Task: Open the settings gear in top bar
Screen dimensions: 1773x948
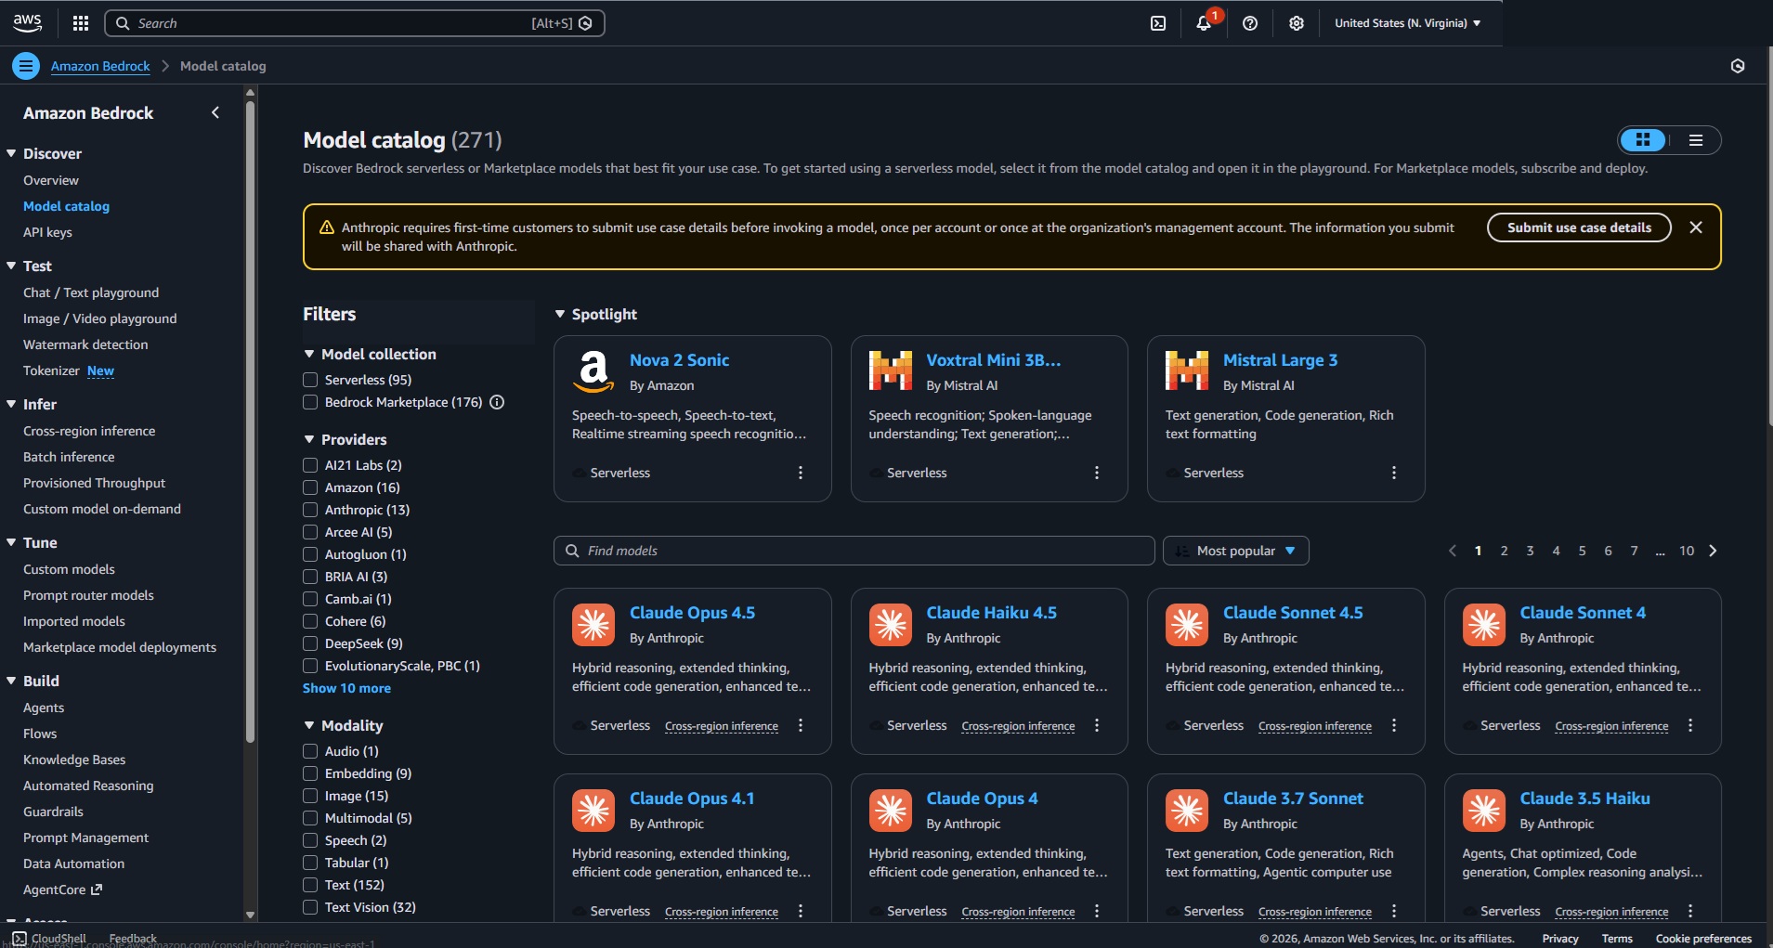Action: 1297,23
